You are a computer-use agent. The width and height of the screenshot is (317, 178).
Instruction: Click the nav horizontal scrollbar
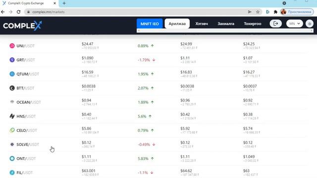225,31
